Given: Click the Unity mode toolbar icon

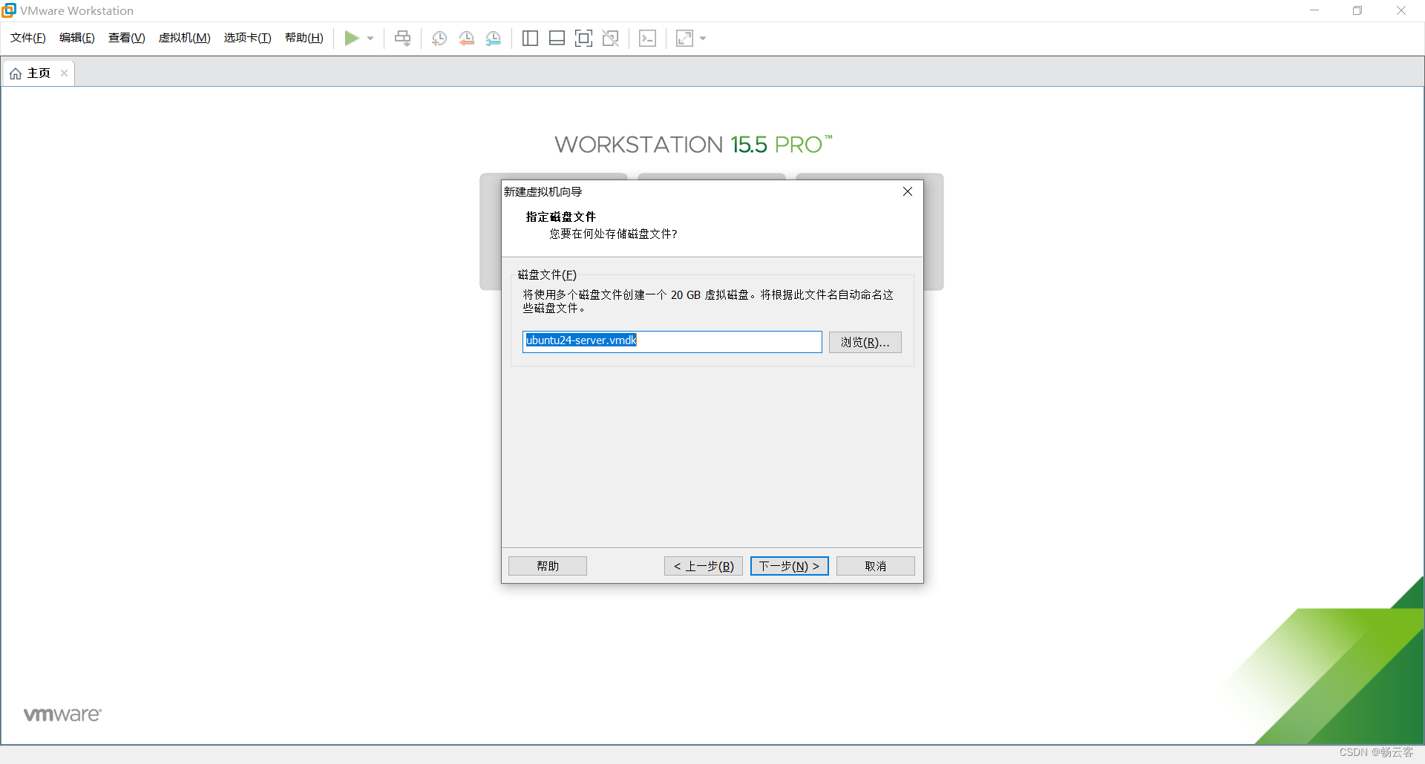Looking at the screenshot, I should [611, 39].
